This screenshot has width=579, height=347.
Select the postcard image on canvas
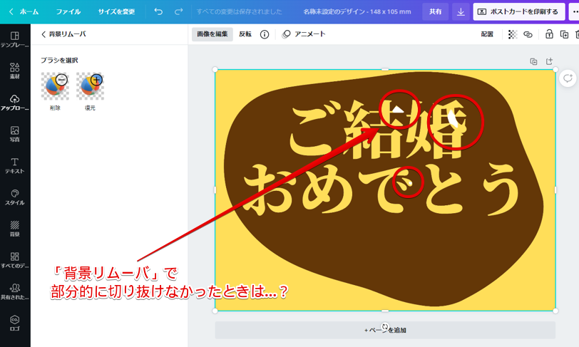[385, 190]
